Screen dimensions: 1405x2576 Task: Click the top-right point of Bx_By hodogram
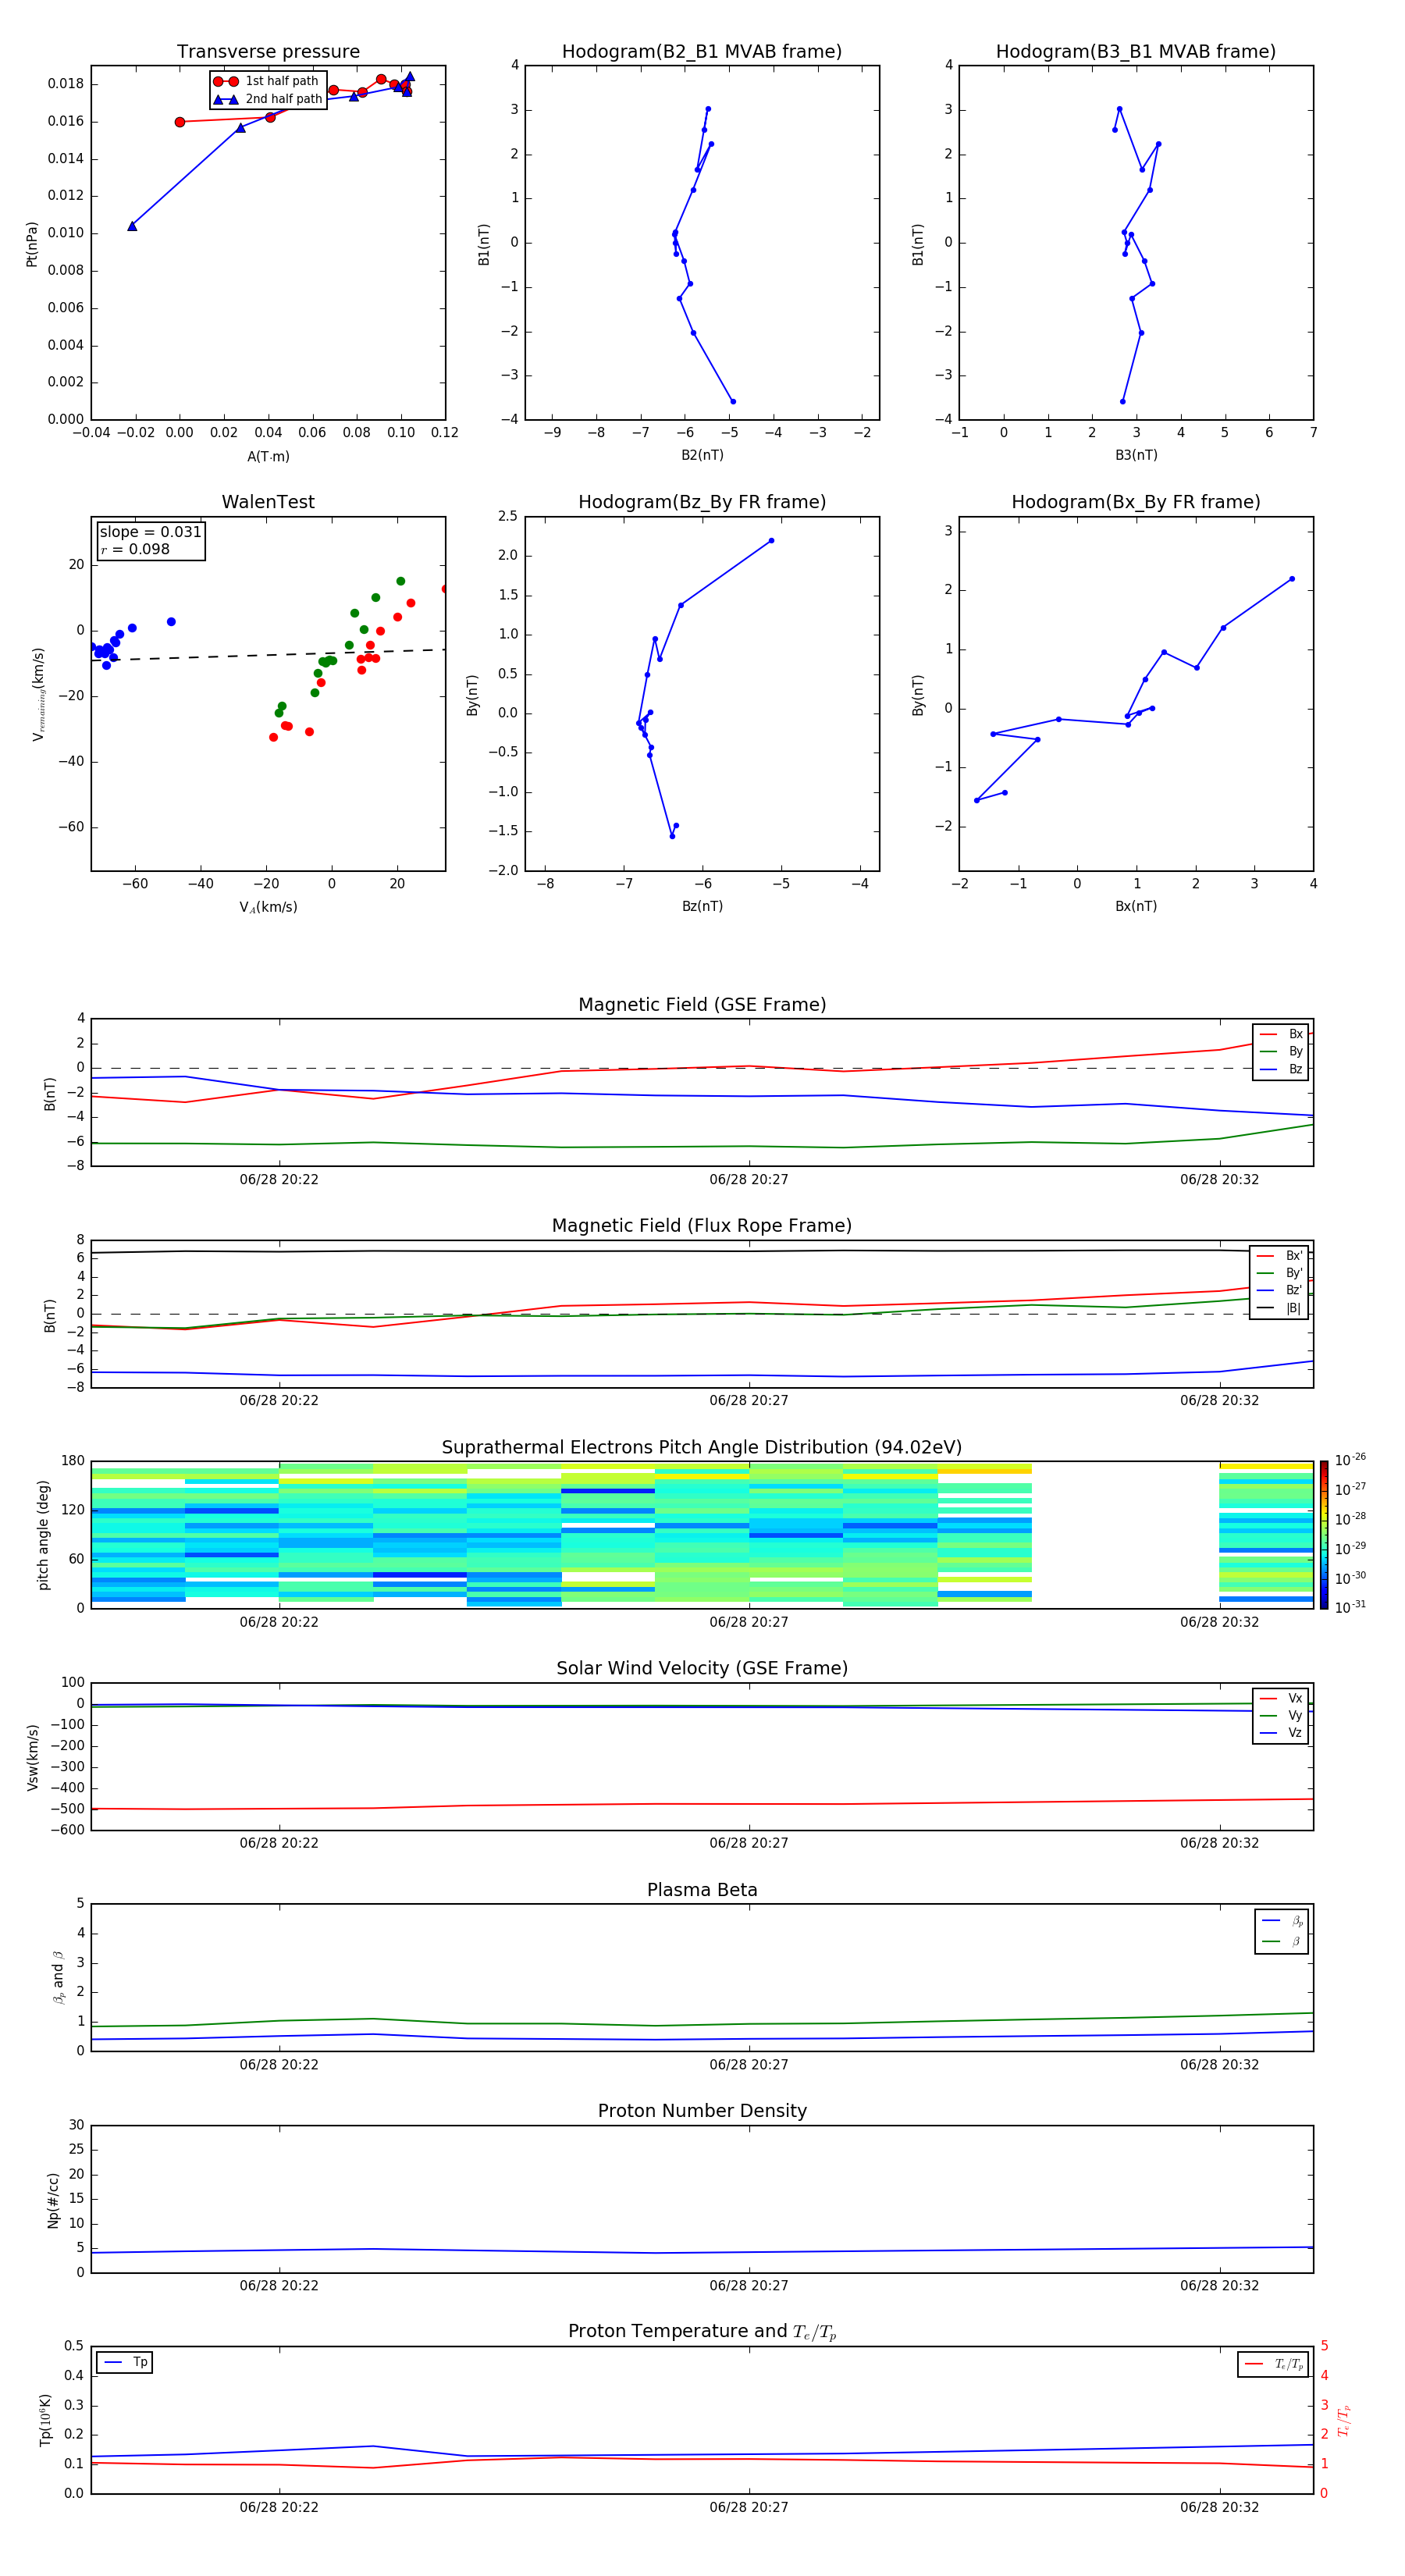(x=1292, y=579)
